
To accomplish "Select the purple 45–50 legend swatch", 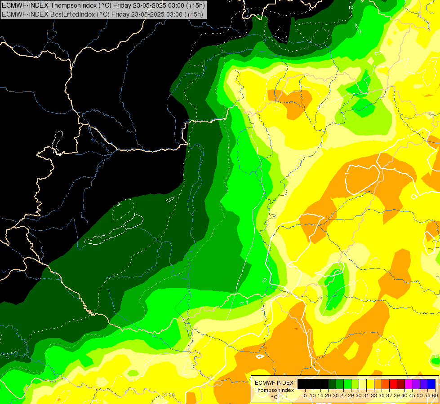I will (x=416, y=384).
